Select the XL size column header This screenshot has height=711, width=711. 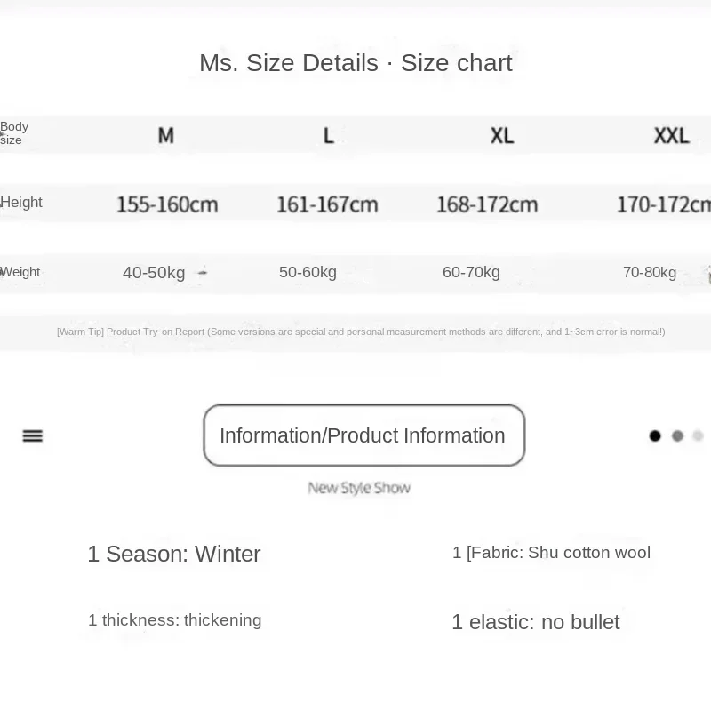pos(502,135)
